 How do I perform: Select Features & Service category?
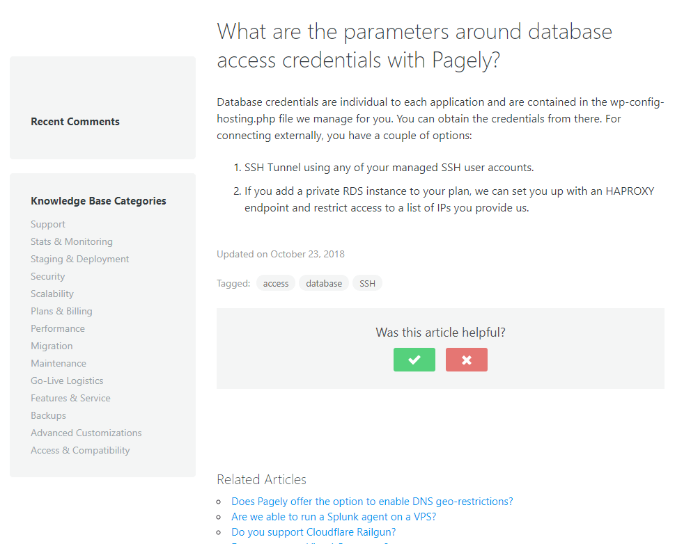[x=70, y=398]
